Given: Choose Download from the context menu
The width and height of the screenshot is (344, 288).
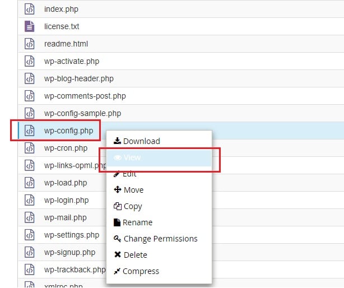Looking at the screenshot, I should click(137, 141).
